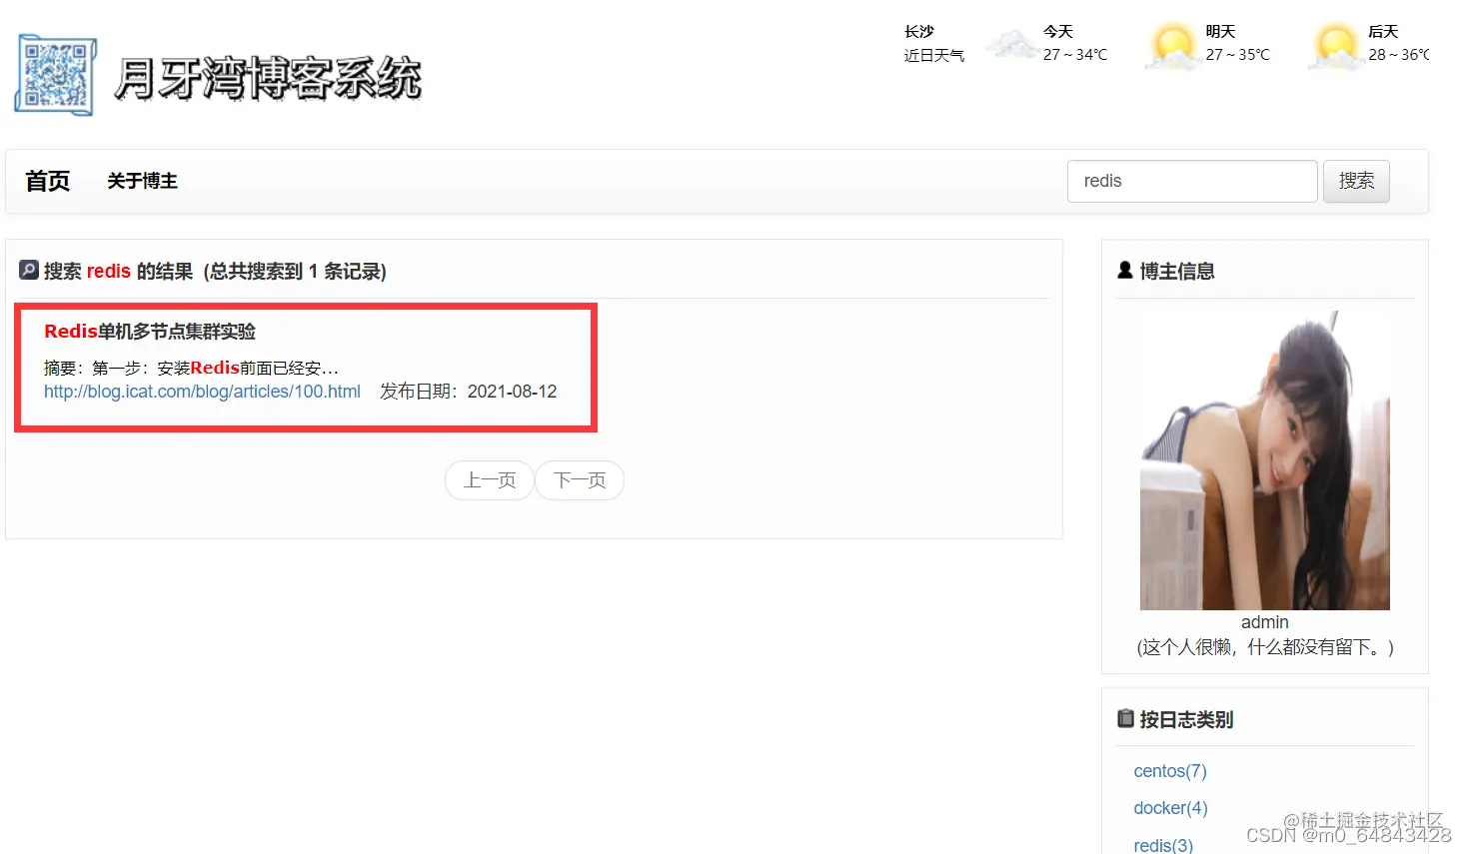The height and width of the screenshot is (854, 1467).
Task: Click the cloudy weather icon for 今天
Action: (x=1011, y=43)
